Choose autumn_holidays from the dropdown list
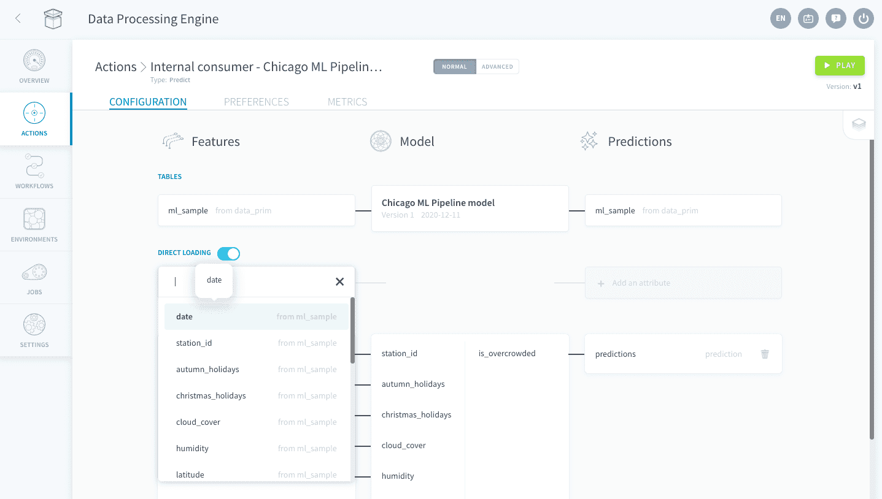The height and width of the screenshot is (499, 882). [256, 370]
